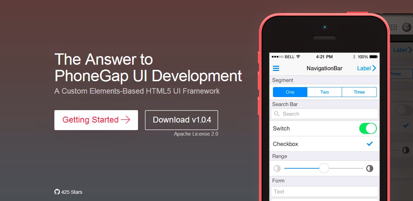Image resolution: width=413 pixels, height=201 pixels.
Task: Uncheck the blue Checkbox checkmark
Action: pyautogui.click(x=370, y=144)
